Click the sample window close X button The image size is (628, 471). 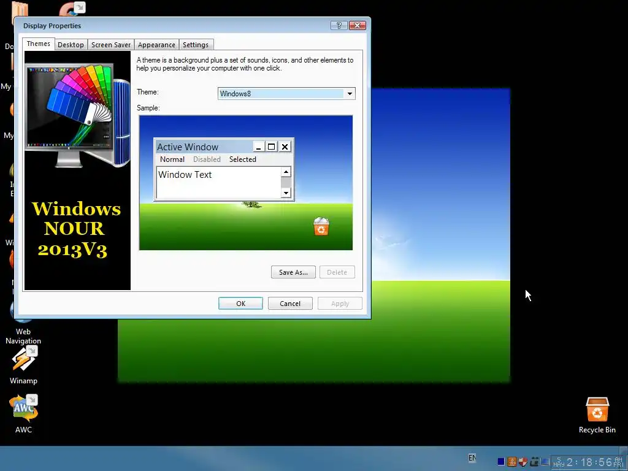point(285,147)
